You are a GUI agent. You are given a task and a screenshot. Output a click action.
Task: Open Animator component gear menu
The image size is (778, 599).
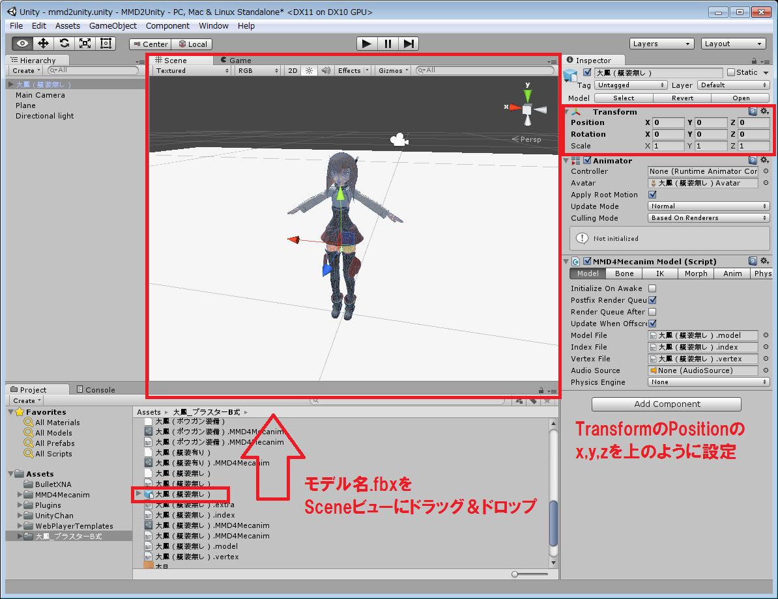[764, 160]
